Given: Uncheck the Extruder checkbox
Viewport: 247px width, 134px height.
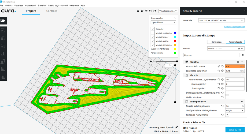Looking at the screenshot, I should tap(153, 29).
